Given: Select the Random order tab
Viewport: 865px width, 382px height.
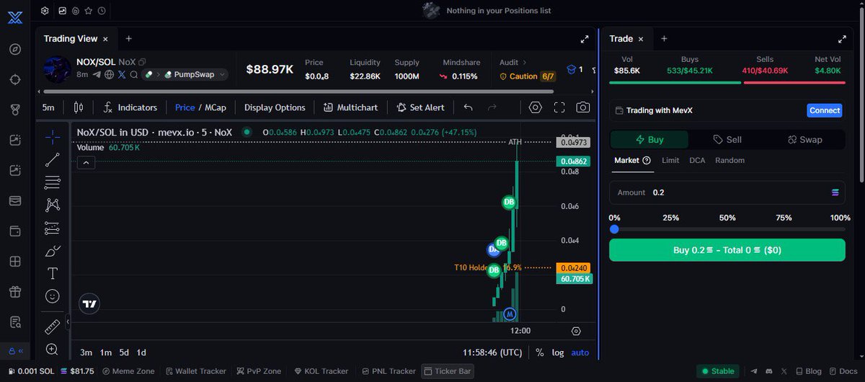Looking at the screenshot, I should (729, 160).
